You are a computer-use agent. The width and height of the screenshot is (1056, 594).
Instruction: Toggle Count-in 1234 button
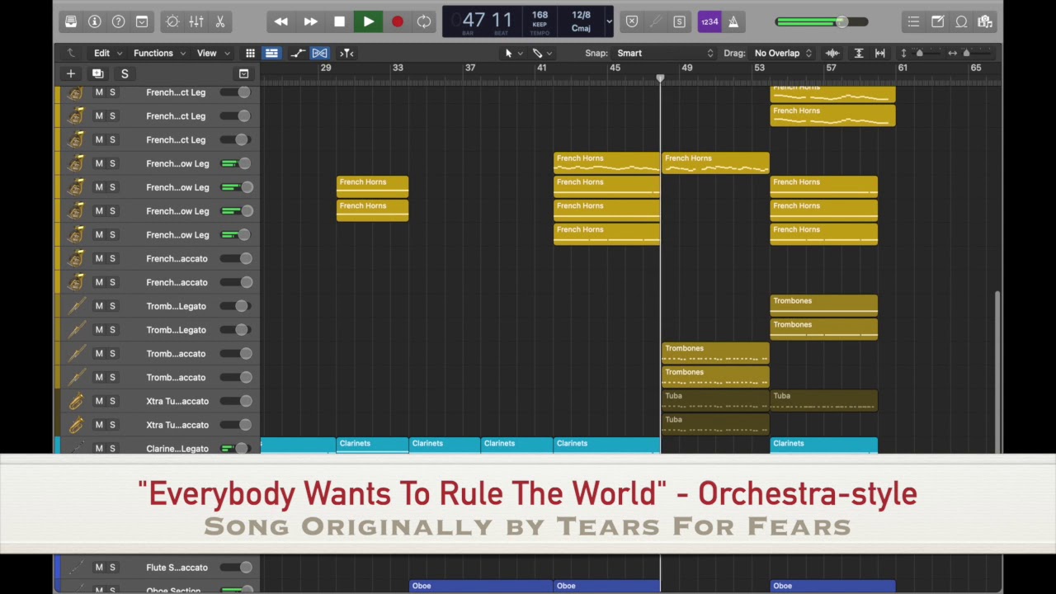[709, 21]
